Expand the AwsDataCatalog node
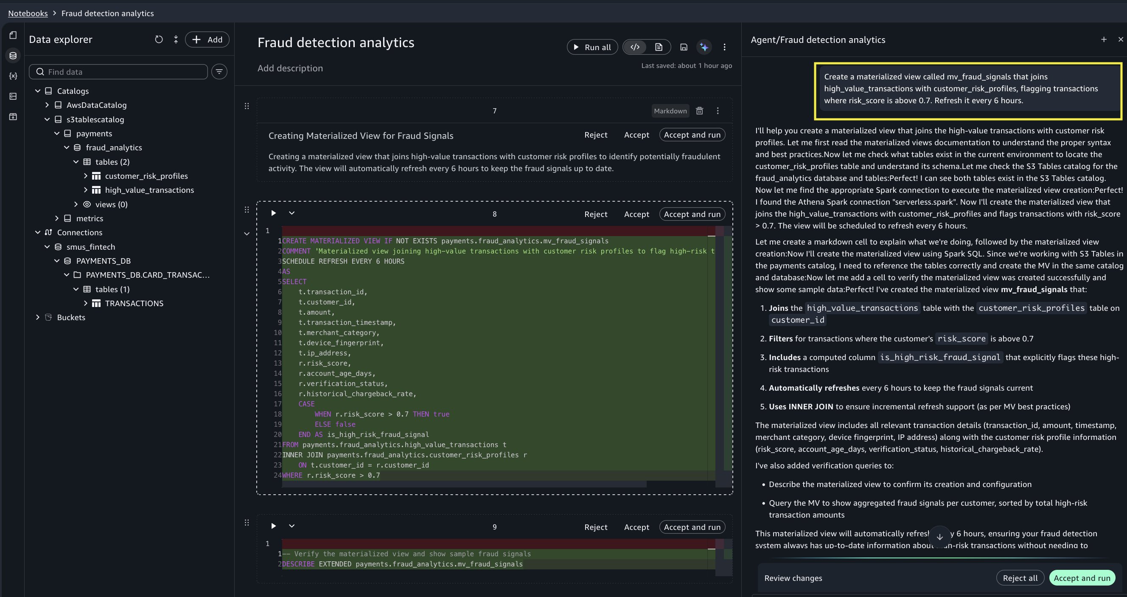The height and width of the screenshot is (597, 1127). tap(47, 105)
